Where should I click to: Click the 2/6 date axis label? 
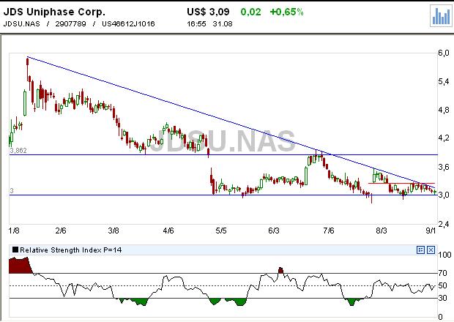coord(61,231)
